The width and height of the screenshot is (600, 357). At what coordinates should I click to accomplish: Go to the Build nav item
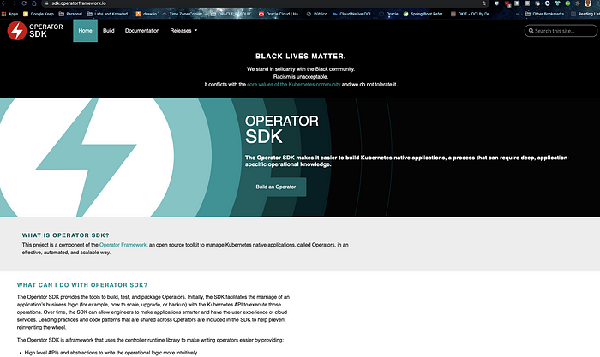click(x=109, y=31)
